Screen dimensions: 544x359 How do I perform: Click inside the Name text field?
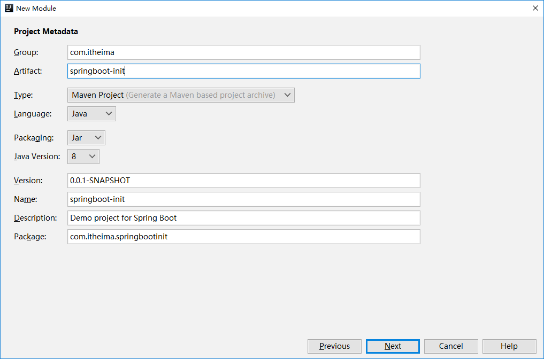coord(243,199)
